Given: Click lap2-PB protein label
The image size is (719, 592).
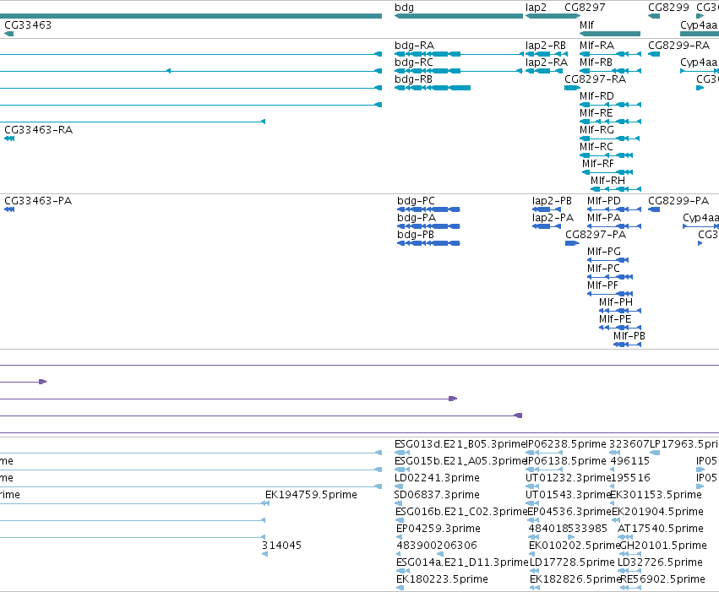Looking at the screenshot, I should click(552, 201).
